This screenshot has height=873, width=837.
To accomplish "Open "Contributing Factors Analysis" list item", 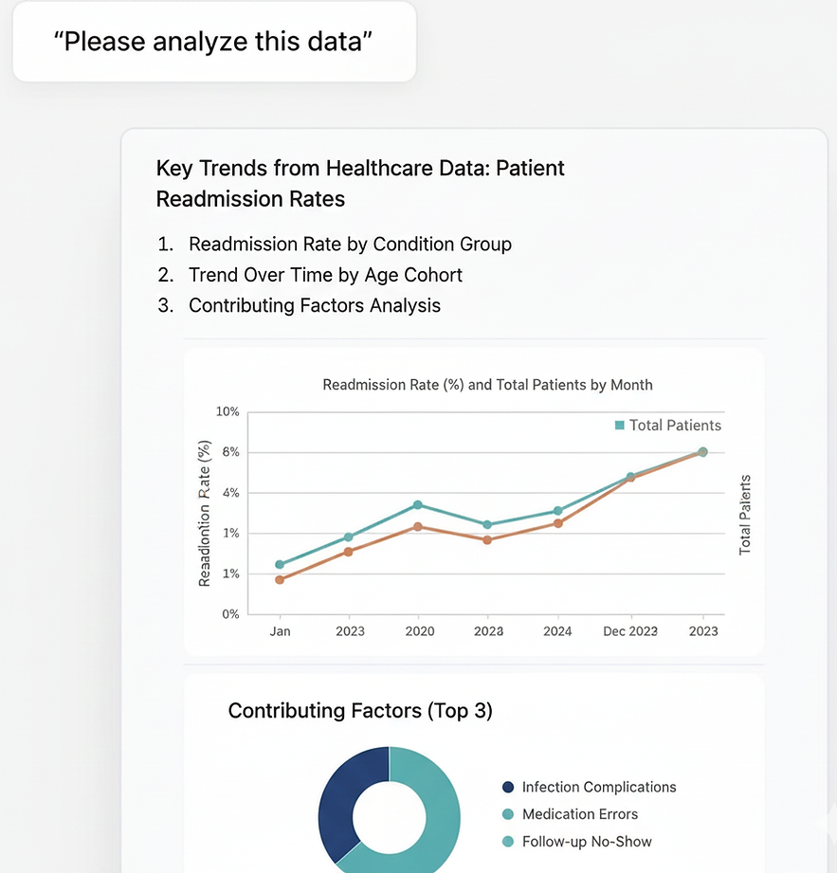I will (x=314, y=305).
